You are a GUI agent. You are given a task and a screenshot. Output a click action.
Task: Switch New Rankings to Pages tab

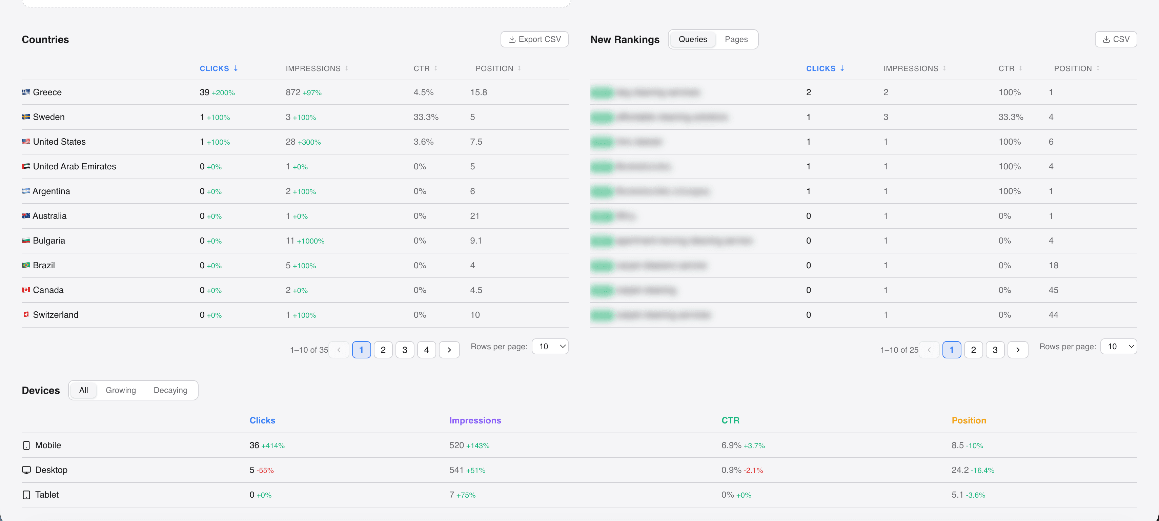click(736, 40)
